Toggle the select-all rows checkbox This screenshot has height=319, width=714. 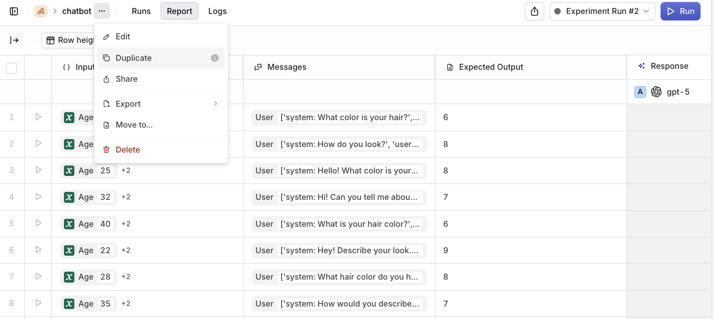point(11,68)
